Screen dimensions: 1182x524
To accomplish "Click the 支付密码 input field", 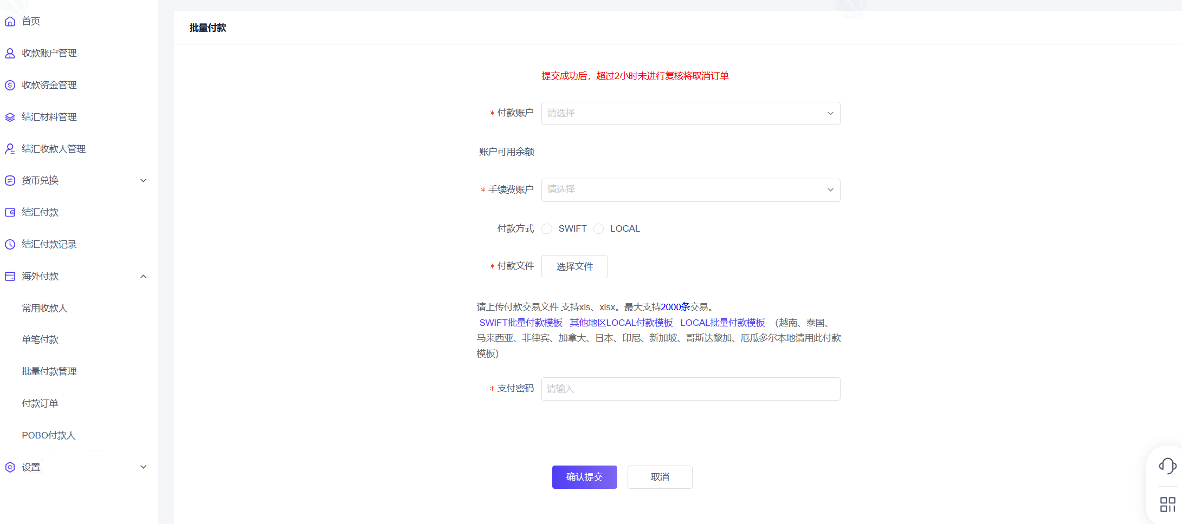I will click(690, 389).
